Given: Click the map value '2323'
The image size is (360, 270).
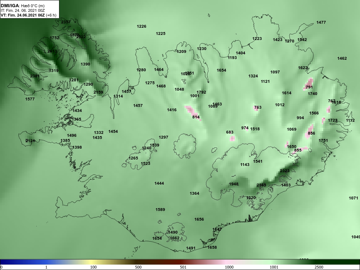Looking at the screenshot, I should click(x=285, y=171).
